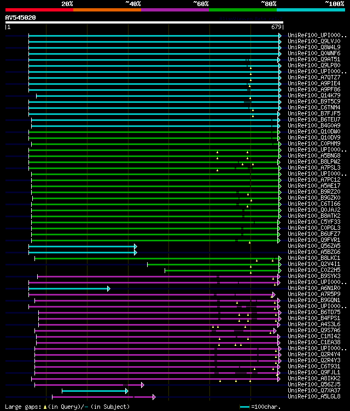
Task: Click the orange ~40% identity legend swatch
Action: [x=107, y=10]
